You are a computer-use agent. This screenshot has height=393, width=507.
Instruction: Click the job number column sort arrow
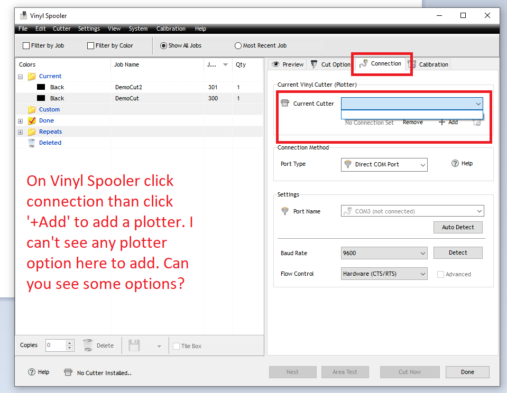coord(225,64)
